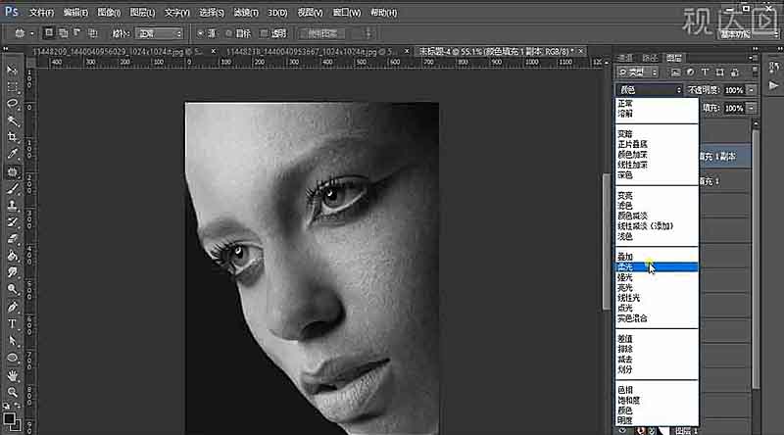
Task: Select the Pen tool
Action: 12,307
